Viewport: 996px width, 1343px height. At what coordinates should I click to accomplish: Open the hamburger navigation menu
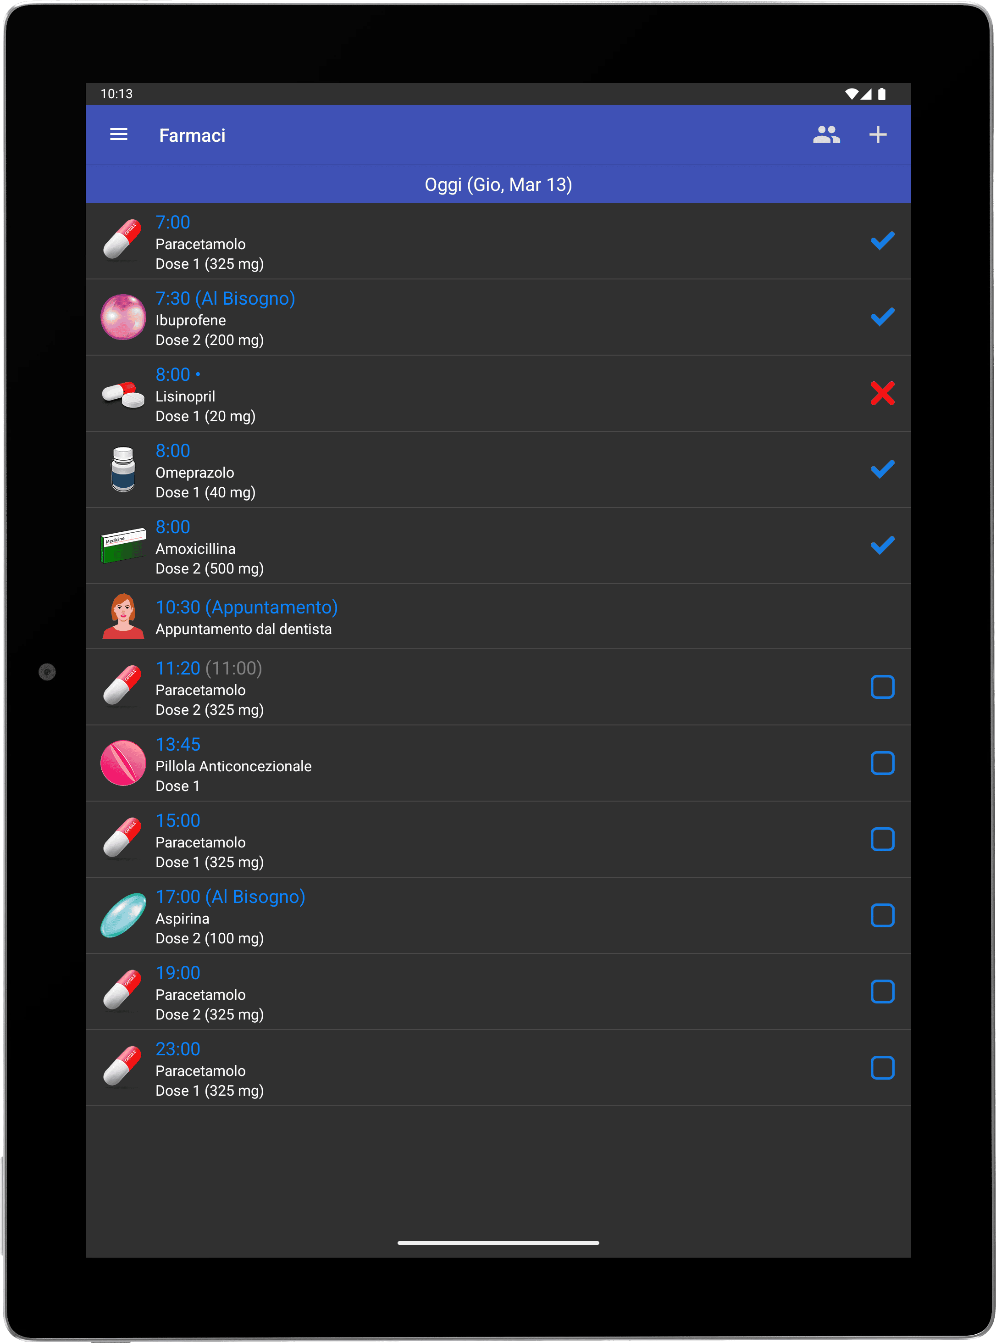click(x=119, y=134)
